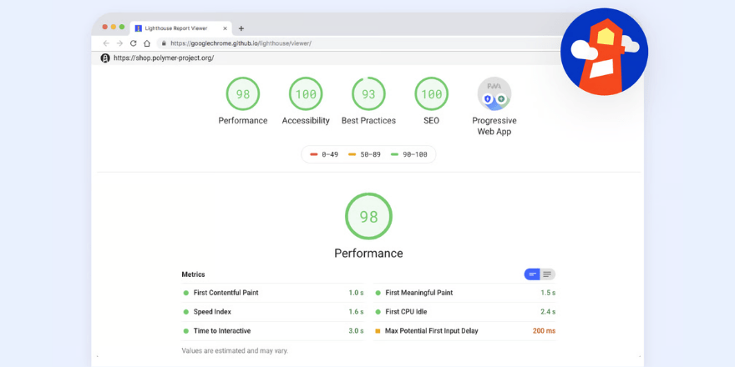
Task: Switch metrics to compact view toggle
Action: point(532,274)
